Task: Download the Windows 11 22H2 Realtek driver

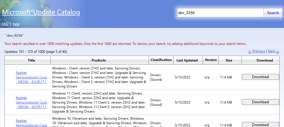Action: point(260,102)
